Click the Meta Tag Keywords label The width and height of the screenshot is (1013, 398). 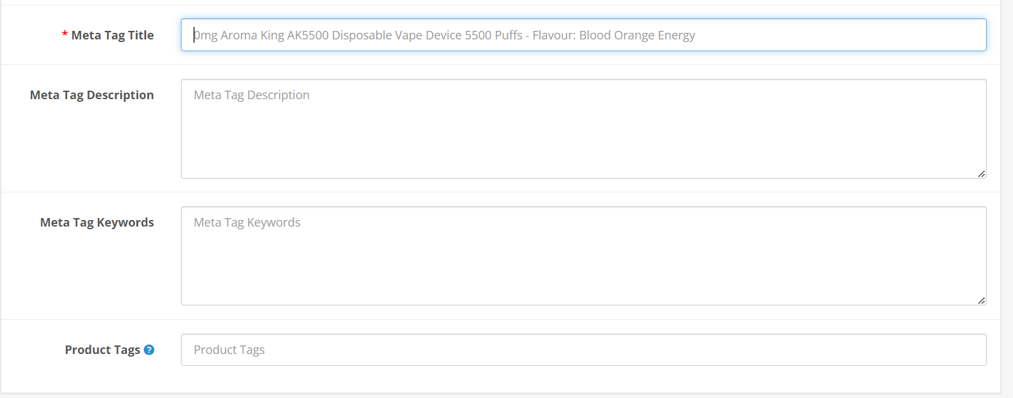97,222
